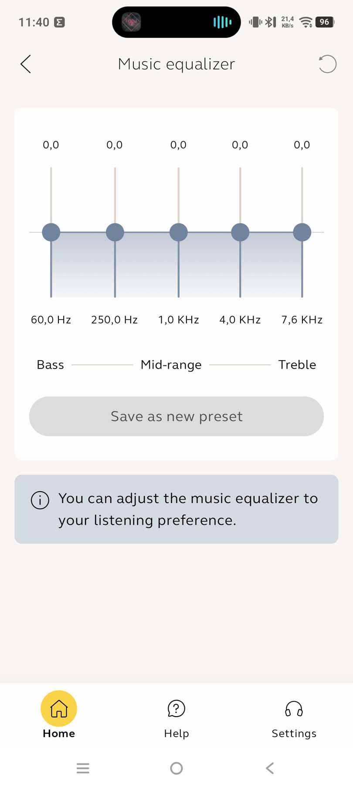The width and height of the screenshot is (353, 786).
Task: Click the 250,0 Hz slider knob
Action: point(115,232)
